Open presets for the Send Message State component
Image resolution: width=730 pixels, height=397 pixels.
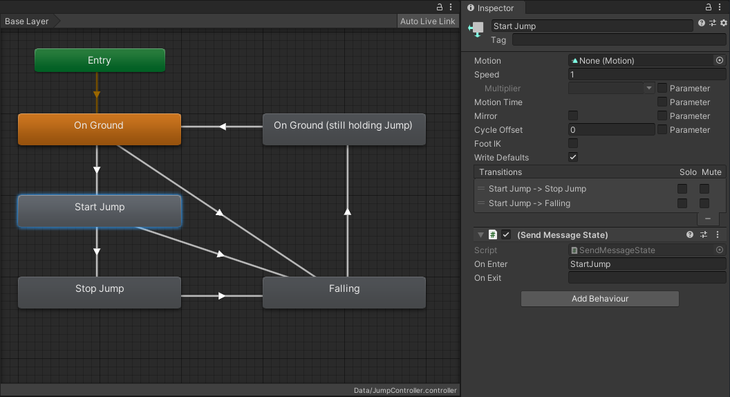tap(704, 235)
